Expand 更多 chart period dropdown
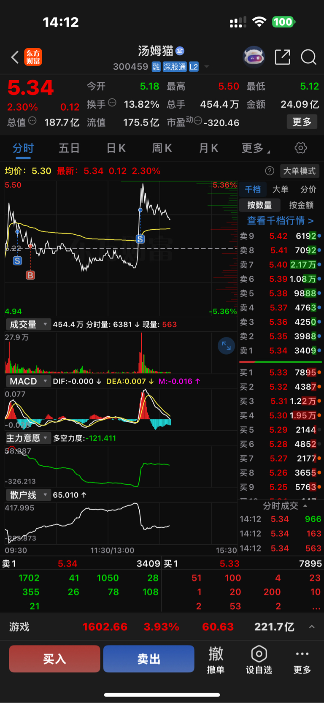Screen dimensions: 324x703 [256, 148]
